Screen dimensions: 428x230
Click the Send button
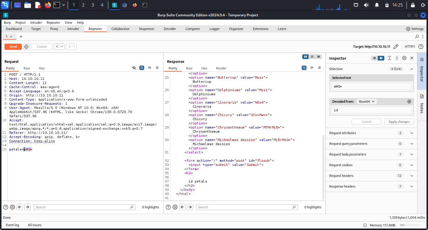pyautogui.click(x=13, y=47)
